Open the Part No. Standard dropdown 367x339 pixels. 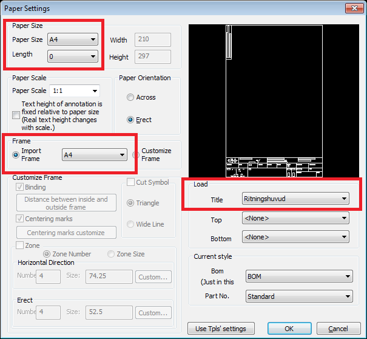299,296
